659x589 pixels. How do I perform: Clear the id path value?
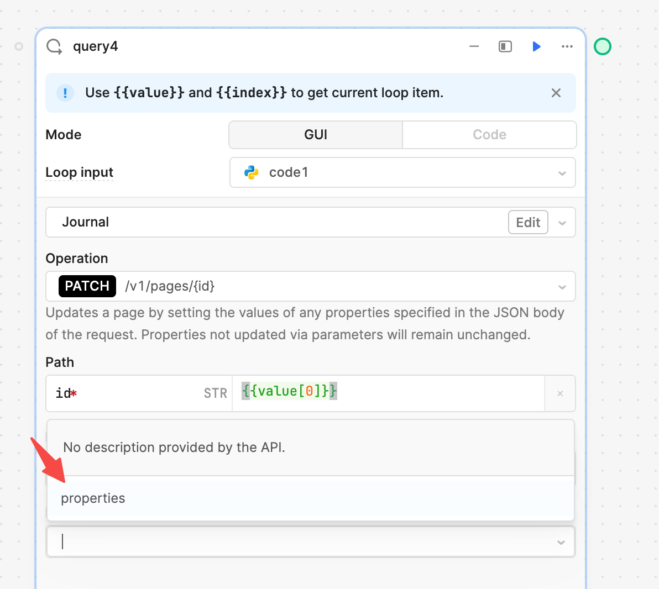560,393
